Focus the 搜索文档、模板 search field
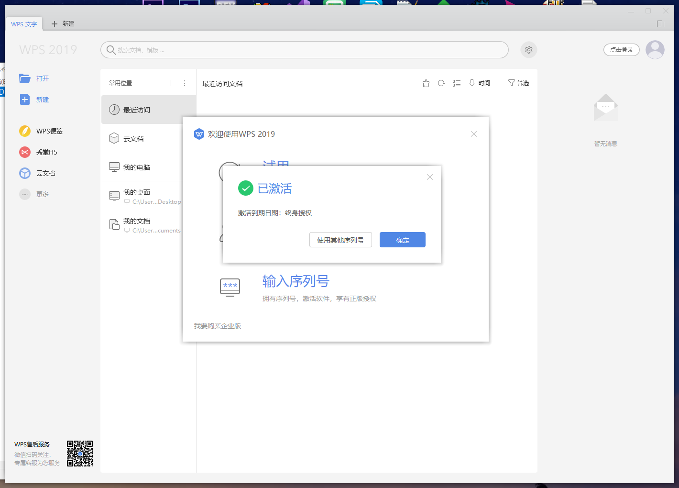Image resolution: width=679 pixels, height=488 pixels. click(305, 50)
